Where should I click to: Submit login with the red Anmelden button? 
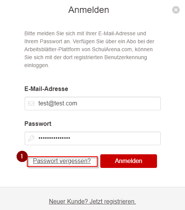click(x=129, y=161)
